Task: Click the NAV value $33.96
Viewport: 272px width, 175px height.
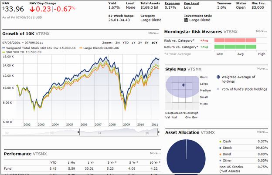Action: [x=13, y=9]
